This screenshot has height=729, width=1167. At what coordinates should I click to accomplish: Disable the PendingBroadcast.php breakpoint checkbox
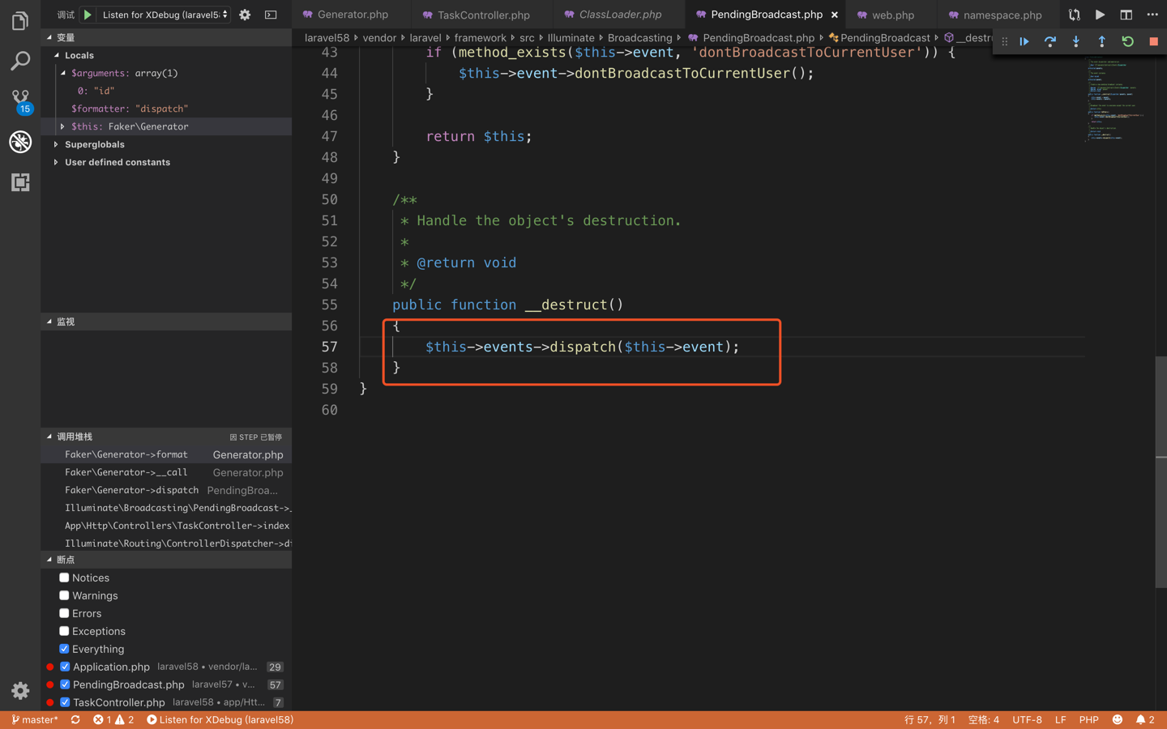(x=66, y=684)
